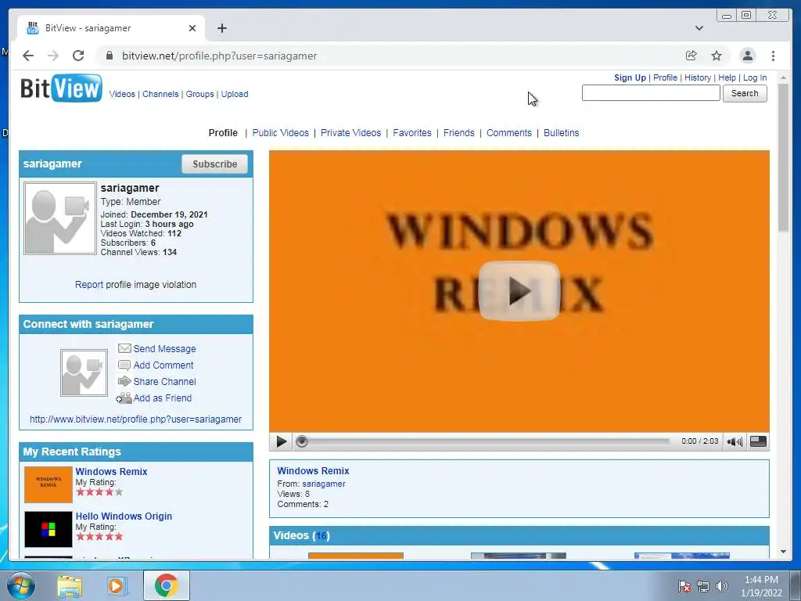Screen dimensions: 801x601
Task: Open Windows Media Player from the taskbar
Action: [116, 585]
